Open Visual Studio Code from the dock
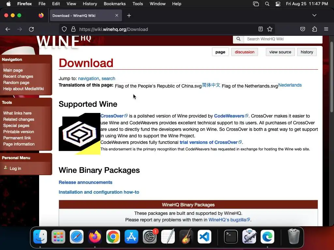The image size is (334, 250). (x=205, y=237)
